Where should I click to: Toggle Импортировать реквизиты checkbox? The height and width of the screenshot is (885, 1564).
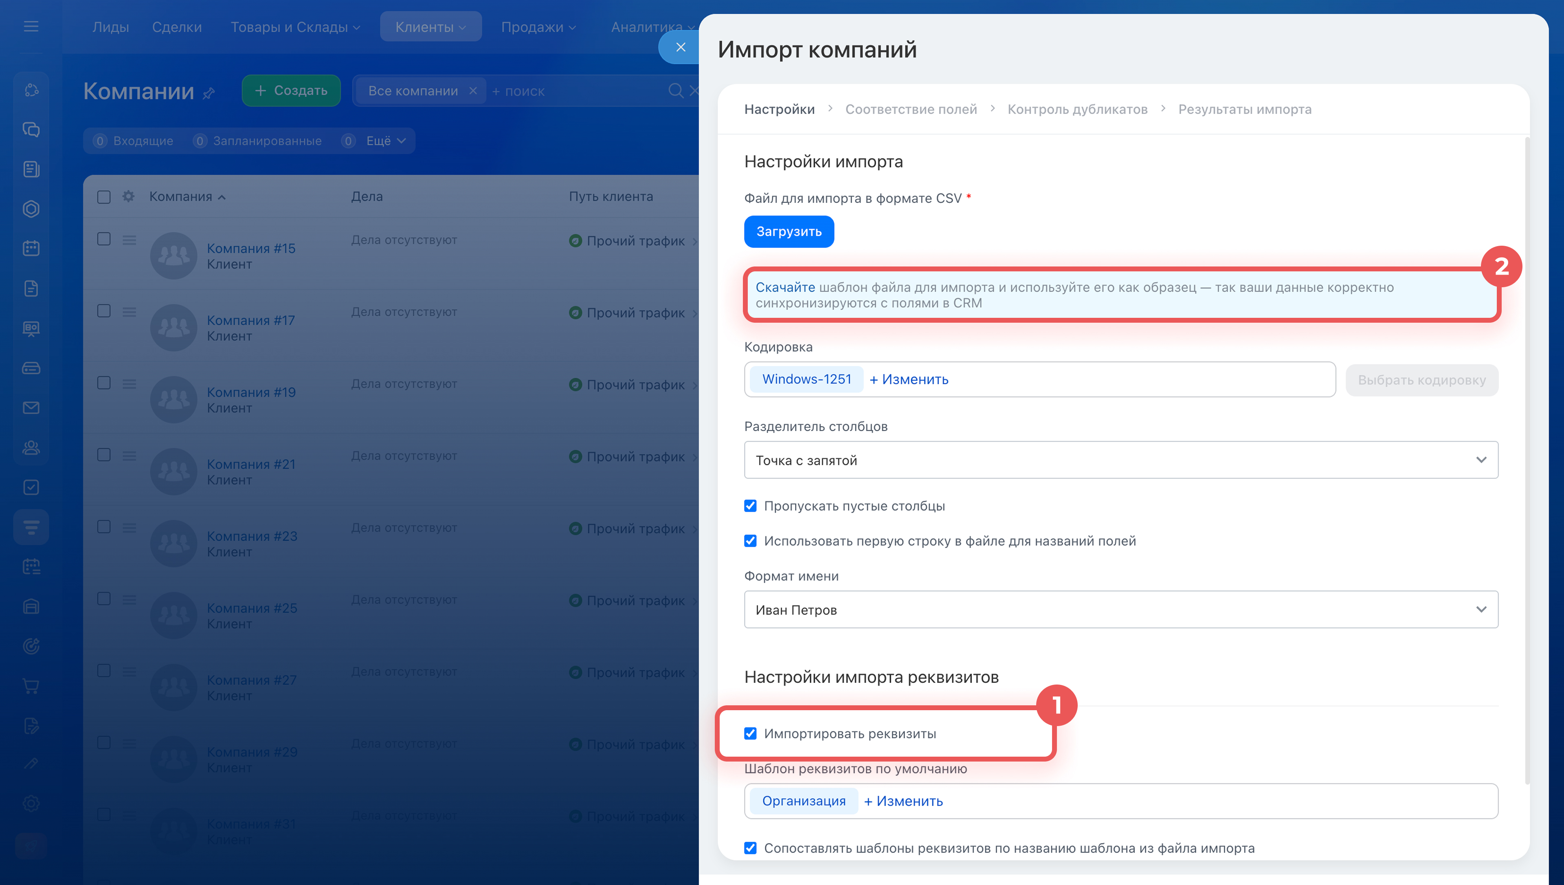click(x=750, y=734)
